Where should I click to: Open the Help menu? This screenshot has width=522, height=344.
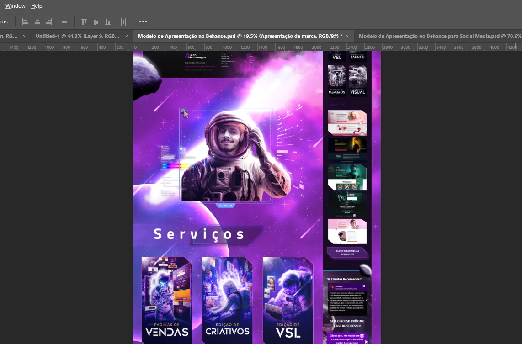[x=37, y=6]
